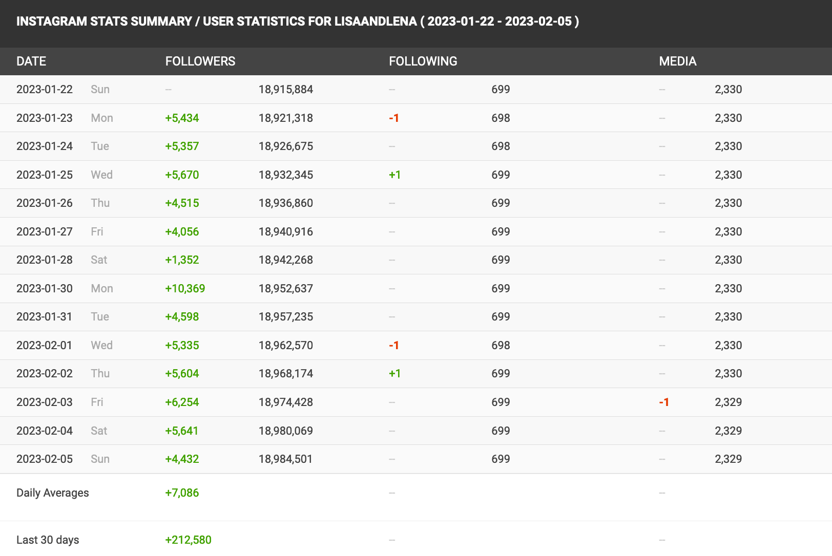
Task: Select the date 2023-01-30
Action: (x=45, y=289)
